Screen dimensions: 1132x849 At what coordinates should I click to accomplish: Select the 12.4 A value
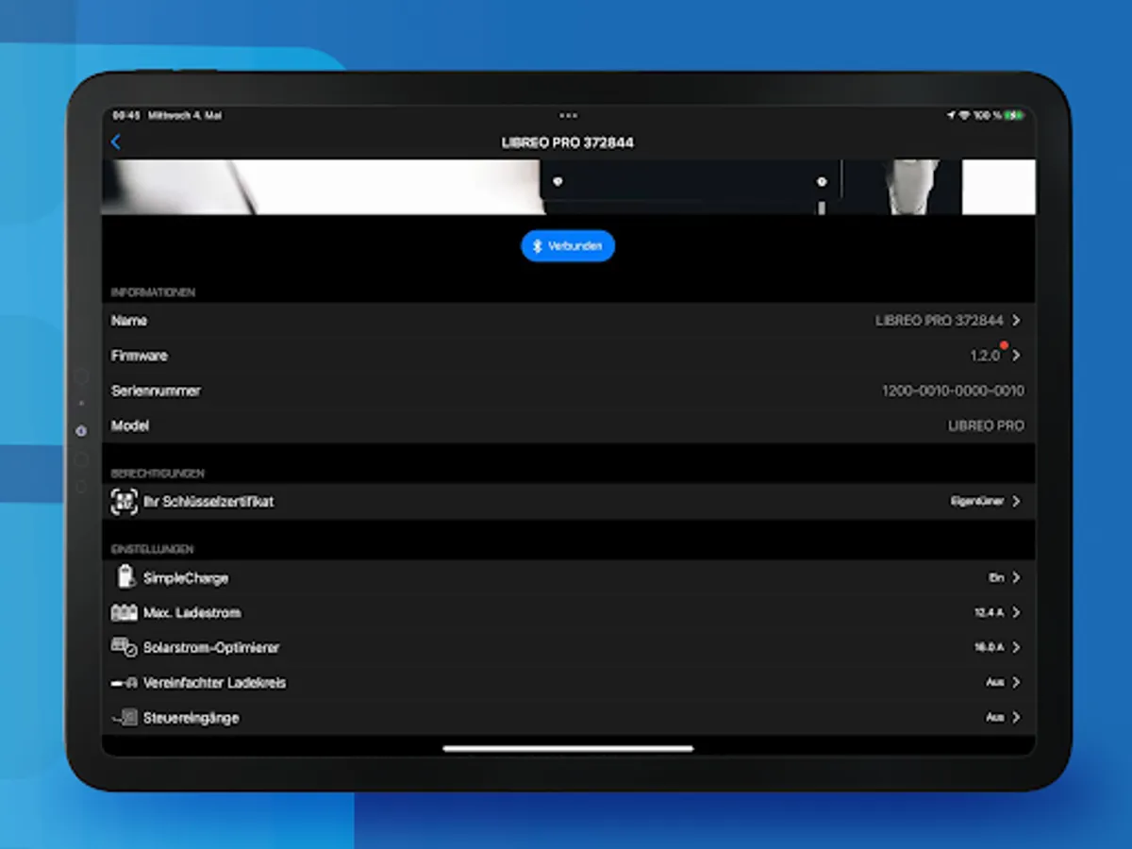point(989,613)
